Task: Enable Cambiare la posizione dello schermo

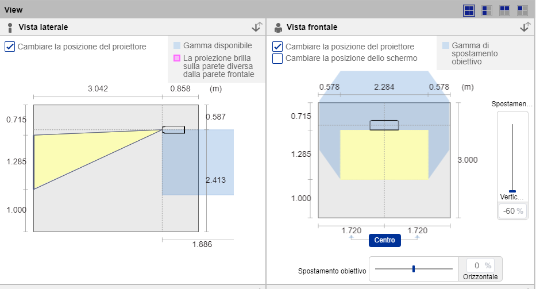Action: [x=277, y=58]
